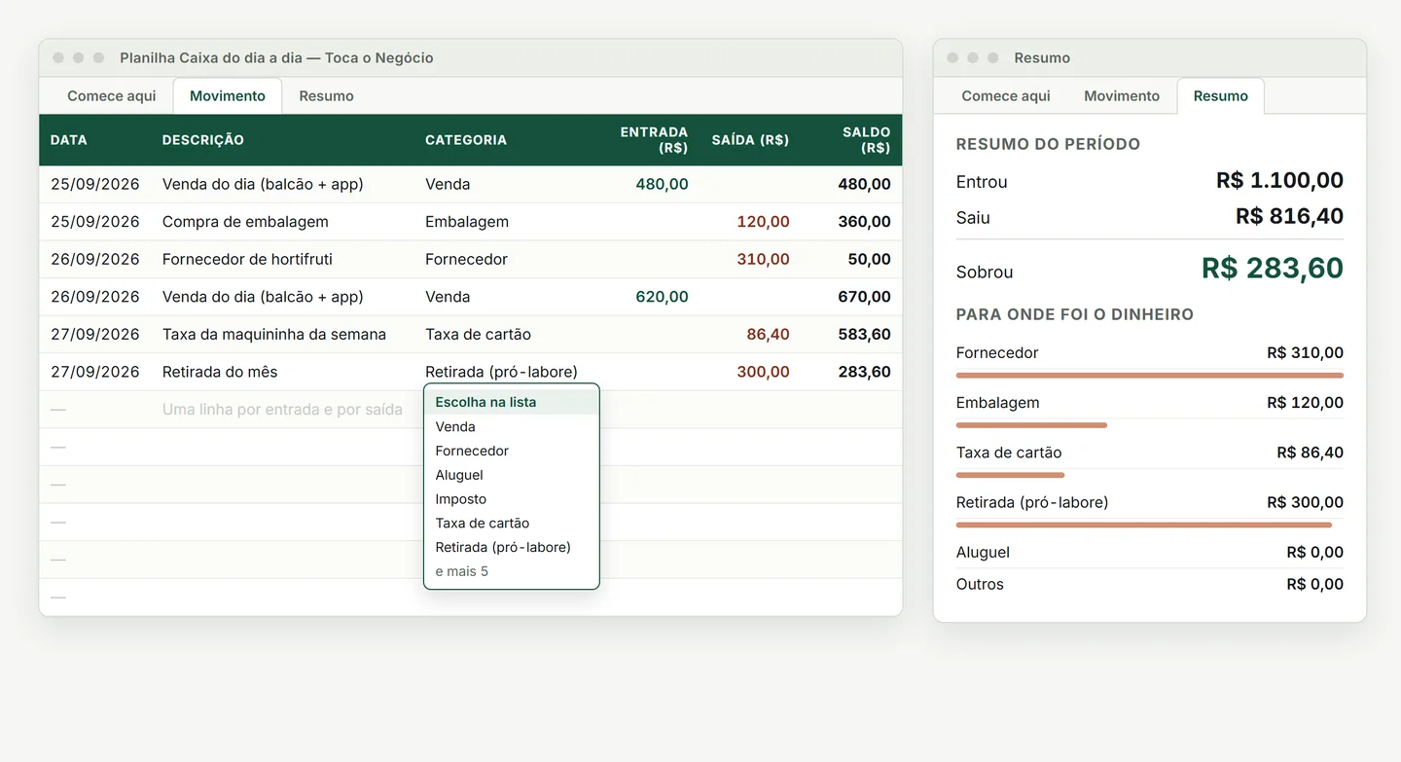Select Taxa de cartão in the dropdown list

[512, 523]
